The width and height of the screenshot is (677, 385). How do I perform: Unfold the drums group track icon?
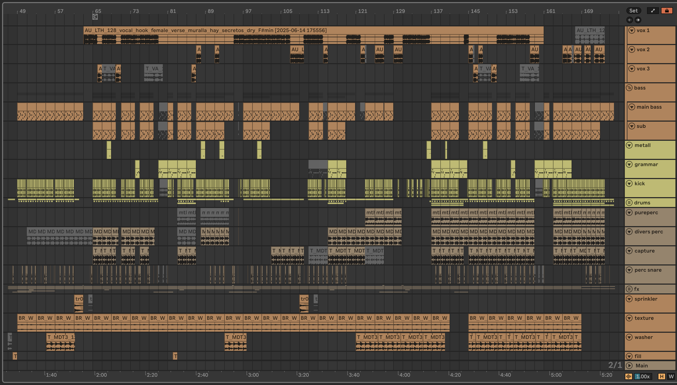coord(629,203)
